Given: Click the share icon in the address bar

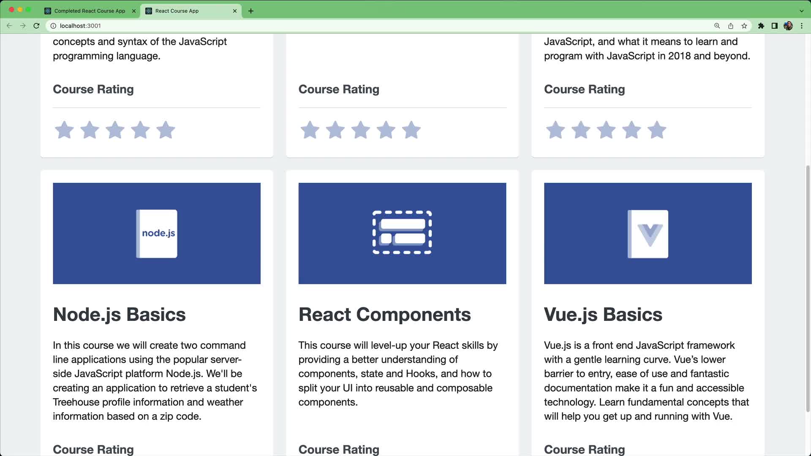Looking at the screenshot, I should (730, 26).
